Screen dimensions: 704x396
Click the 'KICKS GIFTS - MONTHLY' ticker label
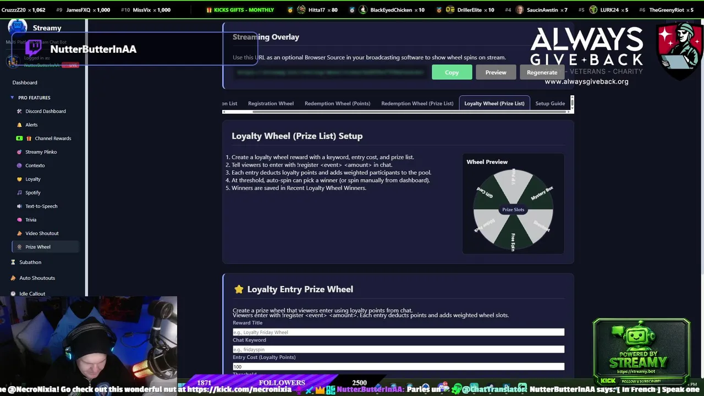click(x=244, y=10)
